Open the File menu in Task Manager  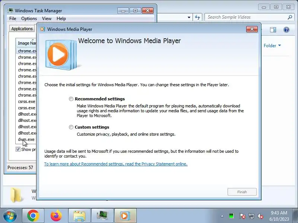(13, 19)
